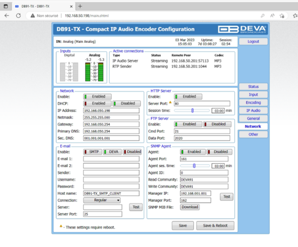298x247 pixels.
Task: Adjust the Agent ses. time slider
Action: pyautogui.click(x=195, y=166)
